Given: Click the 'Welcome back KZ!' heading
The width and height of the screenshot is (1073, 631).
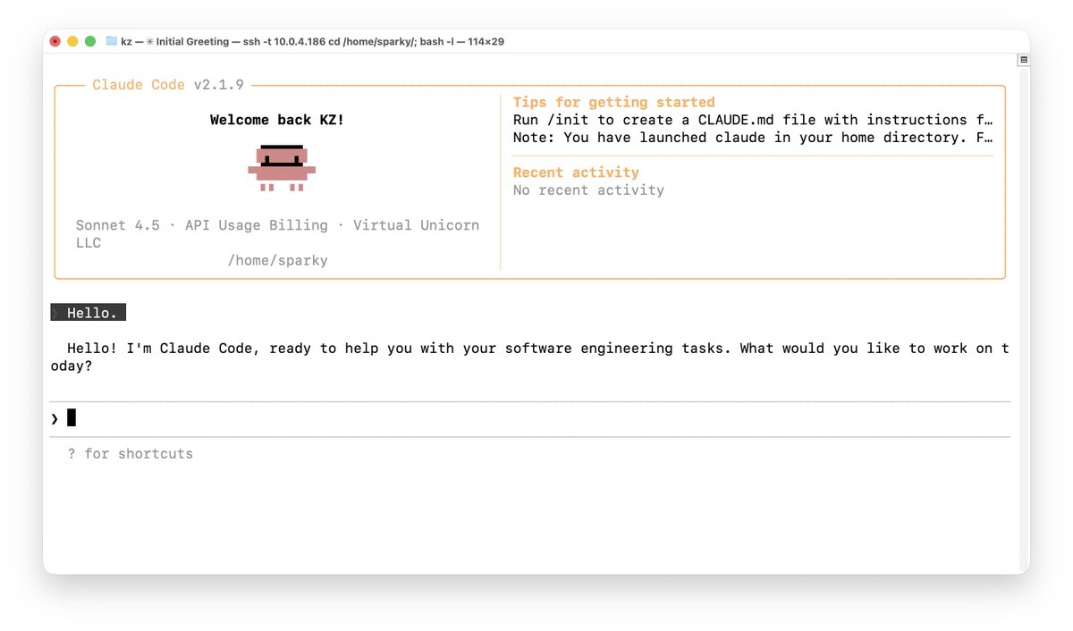Looking at the screenshot, I should (x=277, y=120).
